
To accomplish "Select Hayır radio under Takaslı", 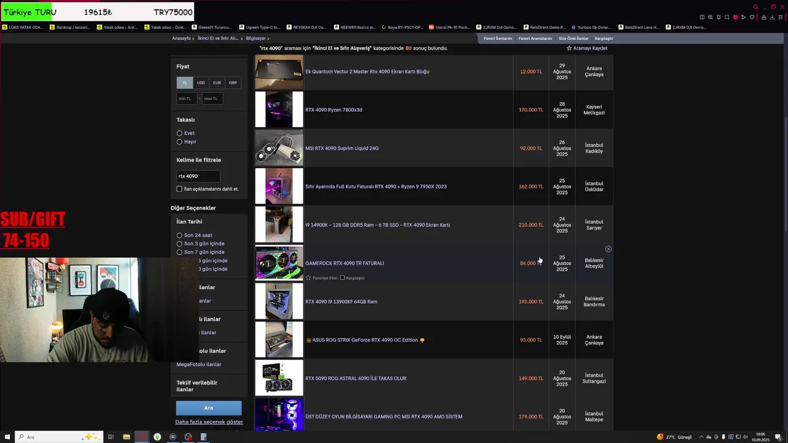I will [x=180, y=142].
